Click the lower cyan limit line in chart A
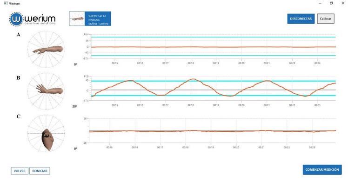The width and height of the screenshot is (348, 180). pos(213,56)
